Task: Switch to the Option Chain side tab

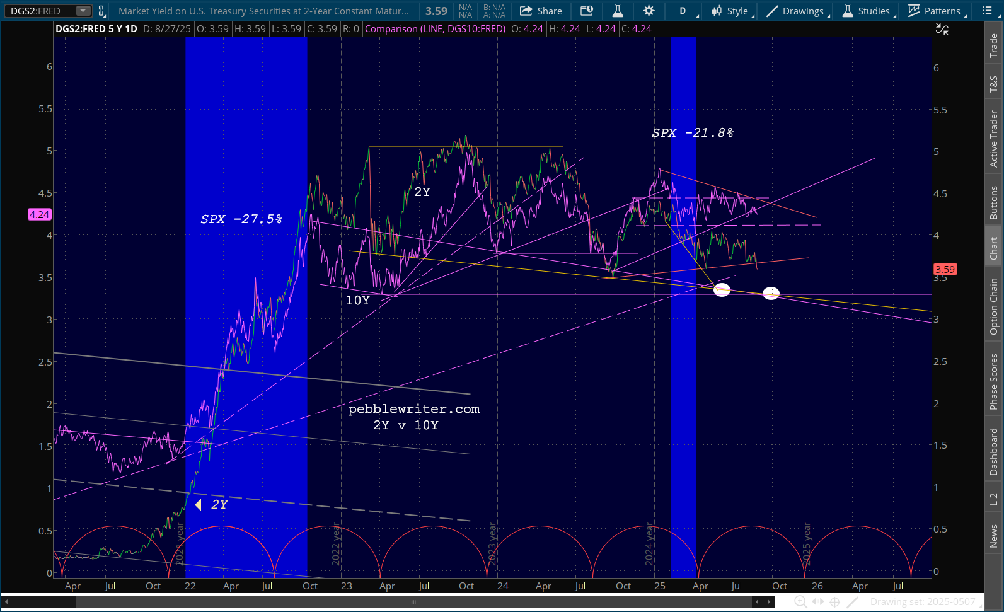Action: click(994, 306)
